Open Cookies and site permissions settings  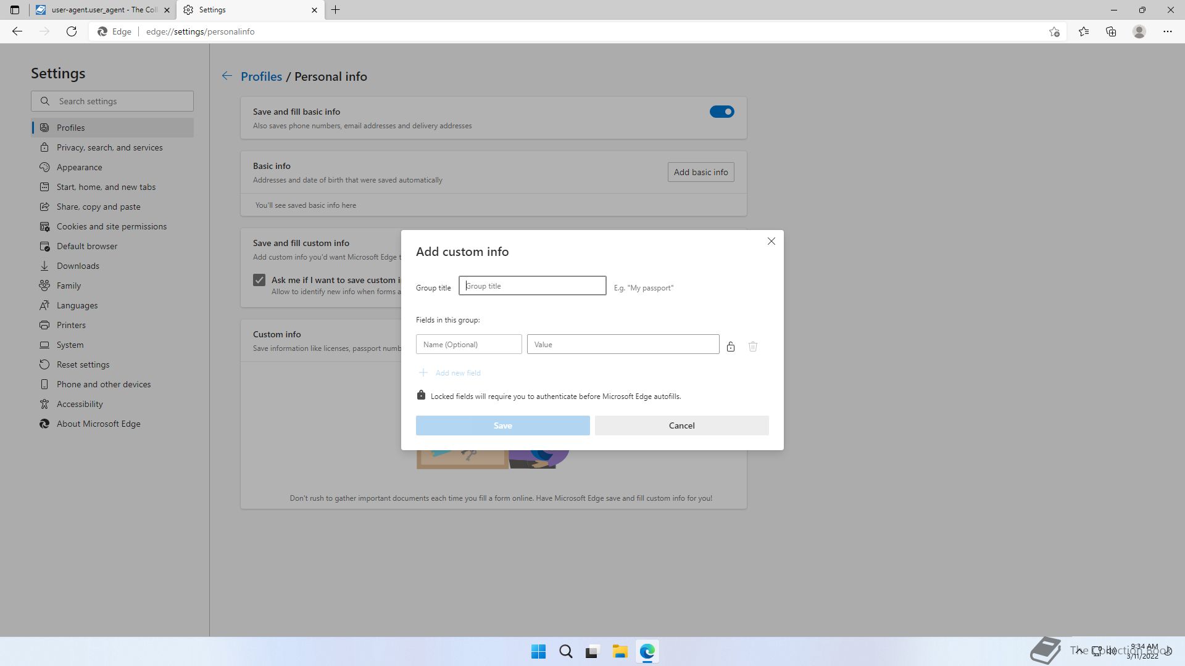click(x=112, y=226)
